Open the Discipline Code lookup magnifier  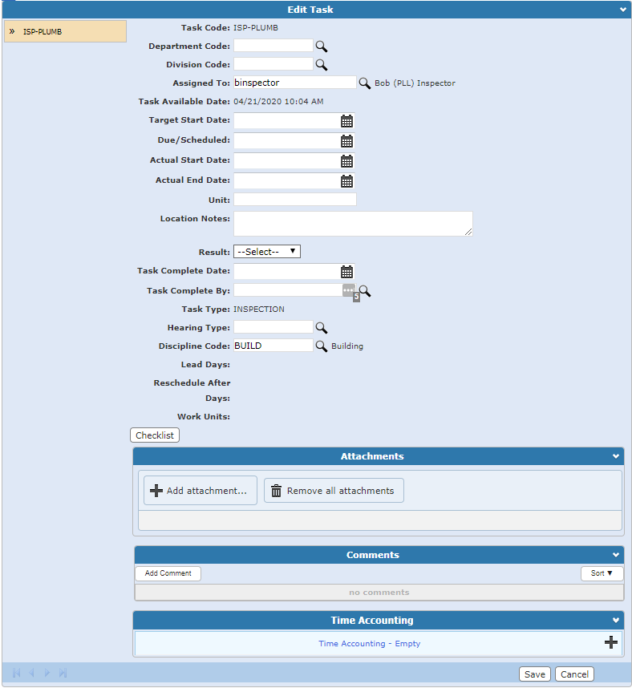(x=321, y=346)
